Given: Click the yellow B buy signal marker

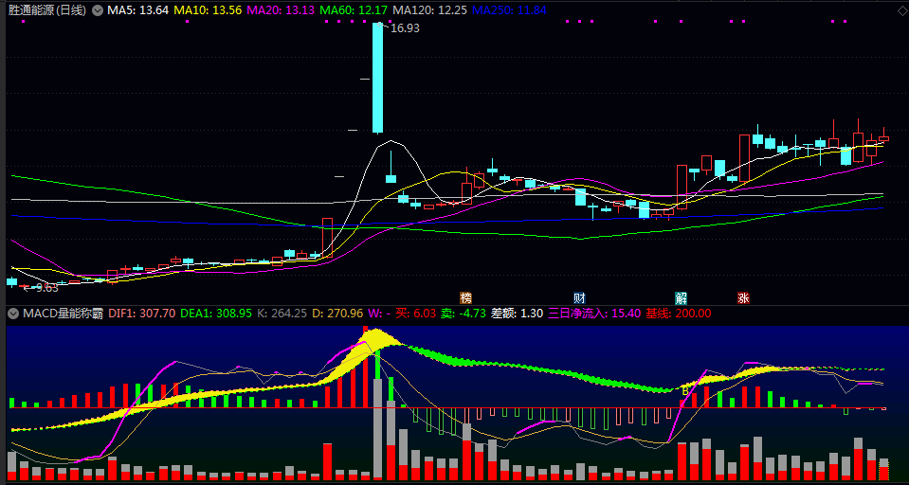Looking at the screenshot, I should click(684, 391).
